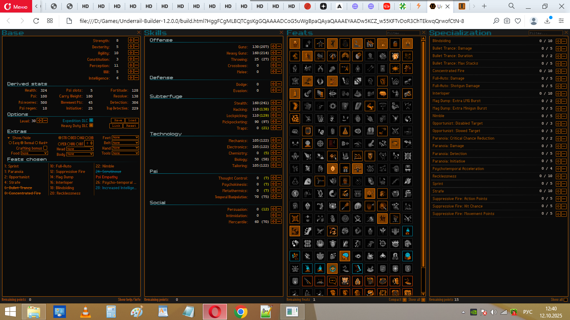The height and width of the screenshot is (320, 570).
Task: Bookmark the page with the heart icon
Action: pos(518,21)
